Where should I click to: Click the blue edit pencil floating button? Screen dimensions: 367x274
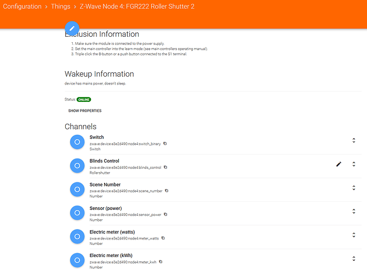pos(72,28)
